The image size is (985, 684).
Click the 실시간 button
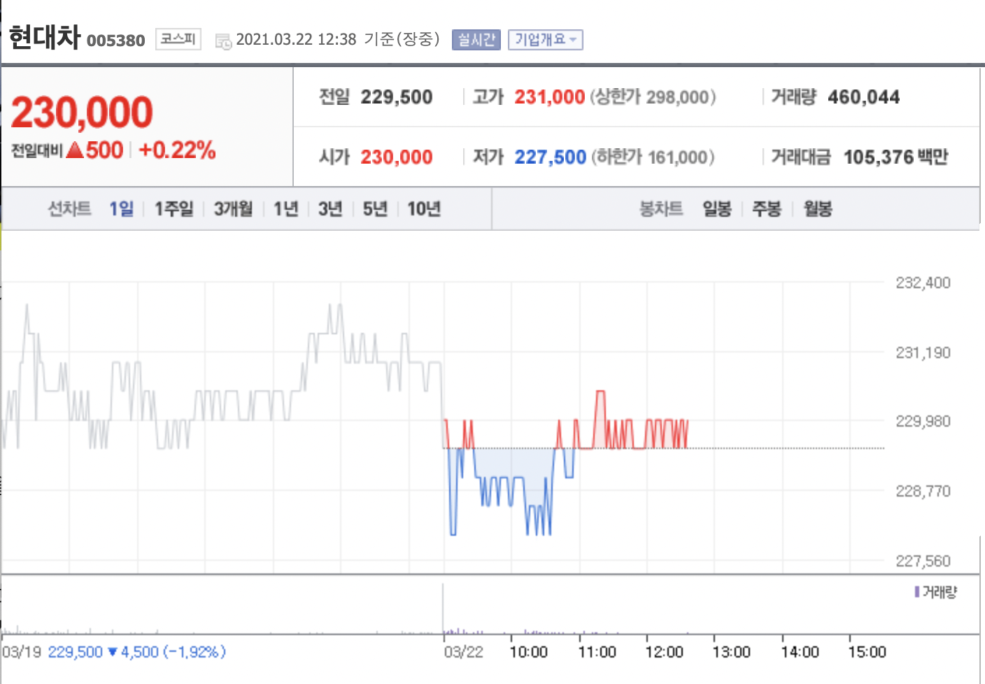(x=476, y=40)
